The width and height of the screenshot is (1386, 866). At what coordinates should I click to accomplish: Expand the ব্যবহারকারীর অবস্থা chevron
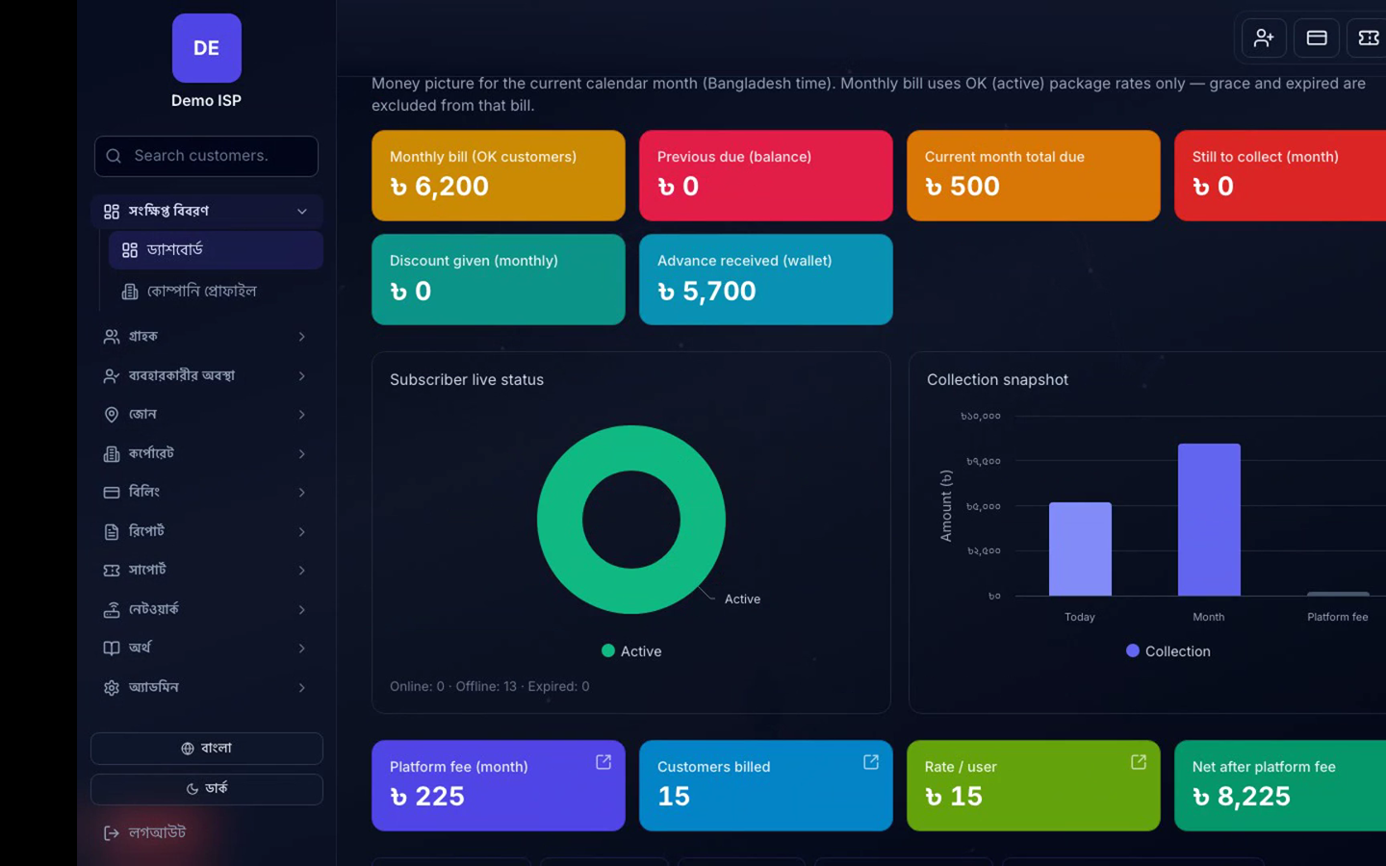[302, 376]
